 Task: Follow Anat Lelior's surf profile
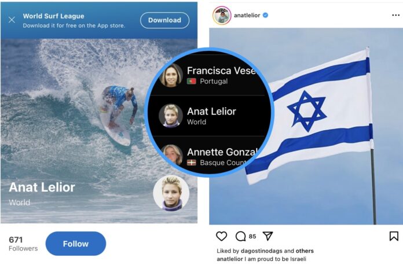76,244
